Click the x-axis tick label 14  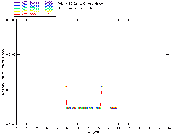pyautogui.click(x=108, y=128)
